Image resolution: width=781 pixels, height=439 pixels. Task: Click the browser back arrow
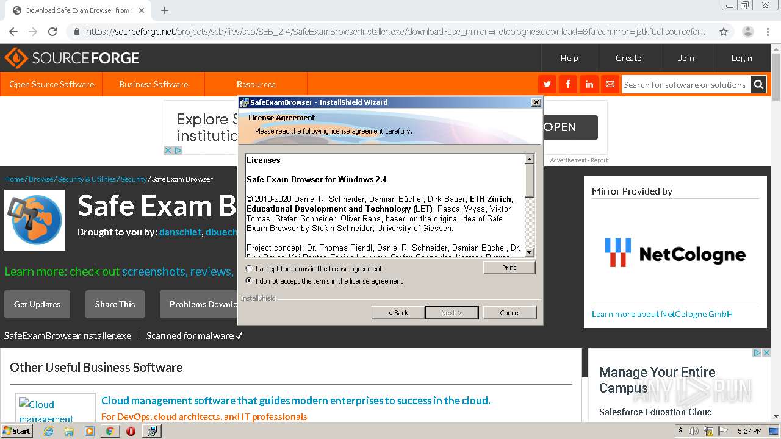point(13,32)
